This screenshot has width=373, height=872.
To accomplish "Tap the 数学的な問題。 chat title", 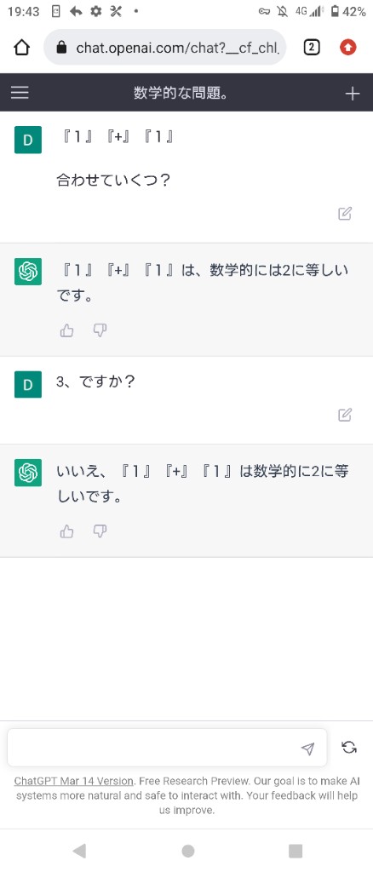I will pyautogui.click(x=181, y=93).
